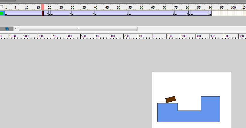
Task: Click the timeline scroll-left arrow
Action: (x=16, y=29)
